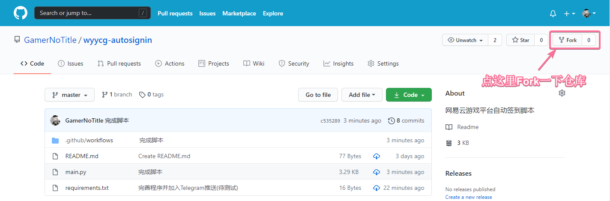Image resolution: width=610 pixels, height=201 pixels.
Task: Click the download icon in requirements.txt row
Action: pos(377,188)
